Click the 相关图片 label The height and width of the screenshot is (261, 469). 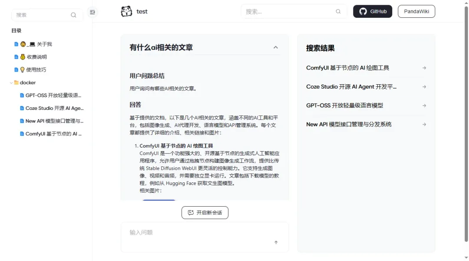(x=150, y=191)
